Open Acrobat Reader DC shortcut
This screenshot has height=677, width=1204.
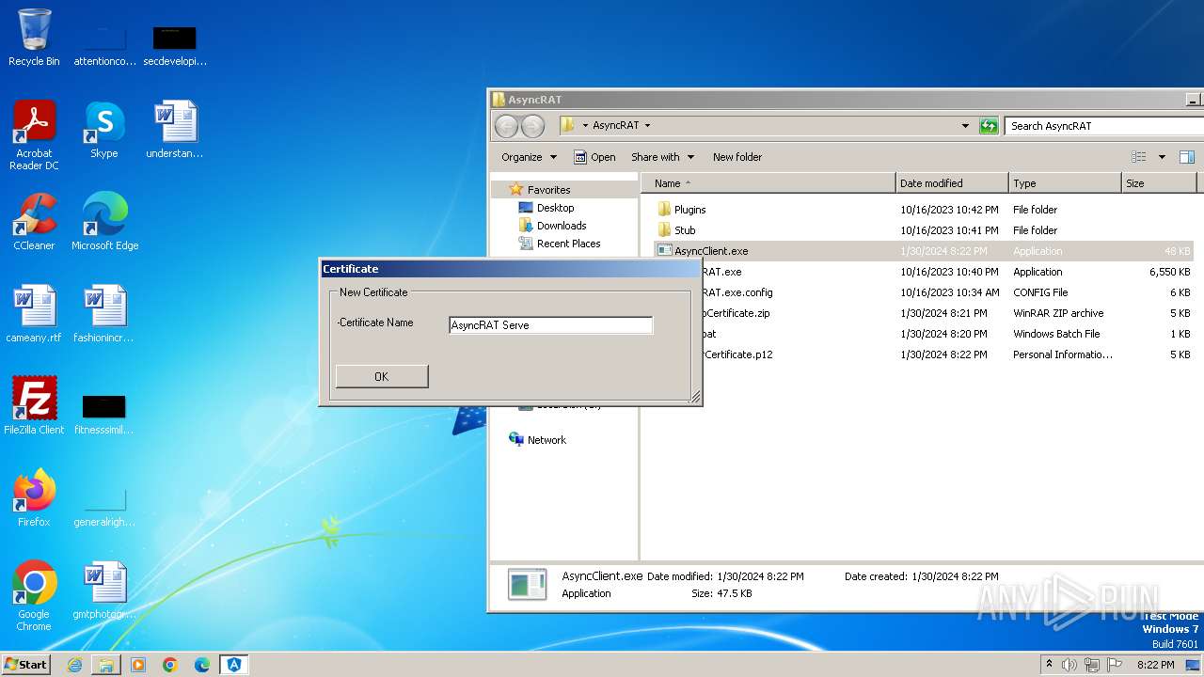[x=34, y=135]
